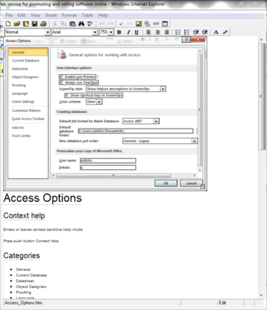
Task: Open the Help menu
Action: point(103,15)
